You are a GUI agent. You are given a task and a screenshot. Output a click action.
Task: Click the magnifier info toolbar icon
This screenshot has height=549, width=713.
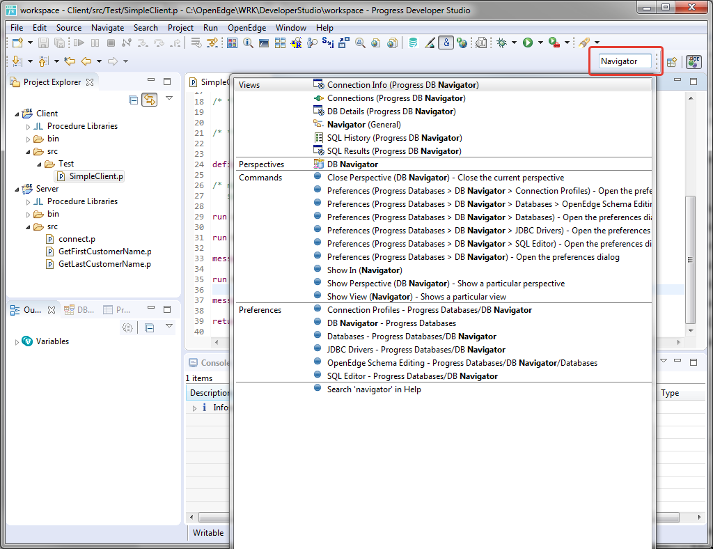coord(248,42)
